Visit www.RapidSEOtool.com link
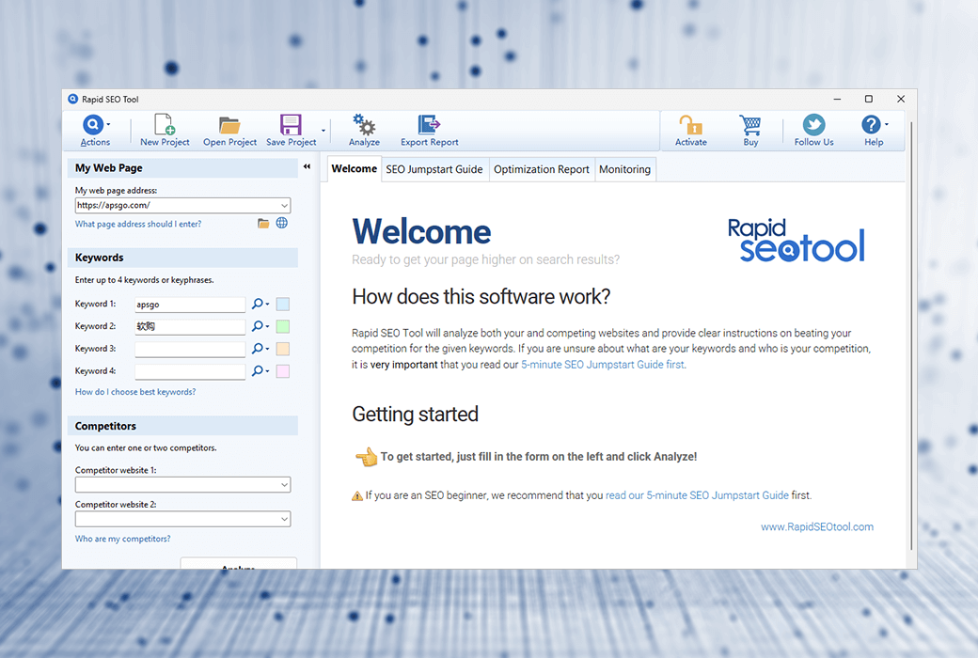 (x=817, y=527)
